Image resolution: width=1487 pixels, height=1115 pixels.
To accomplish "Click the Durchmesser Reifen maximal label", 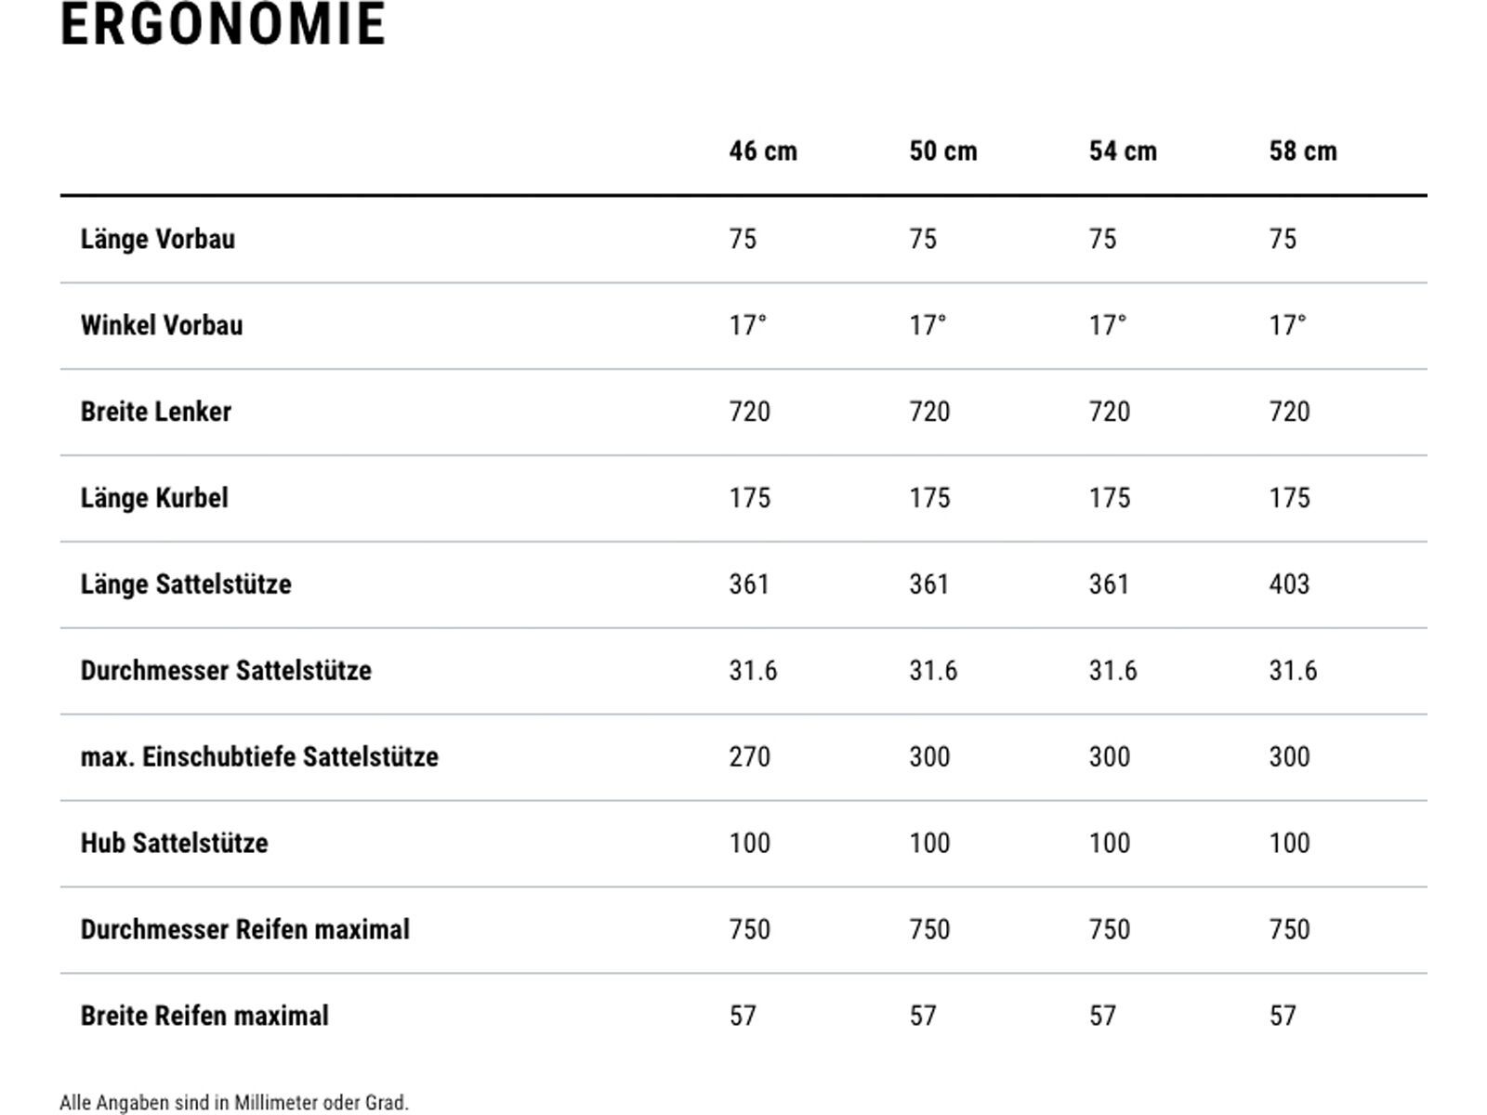I will [245, 930].
